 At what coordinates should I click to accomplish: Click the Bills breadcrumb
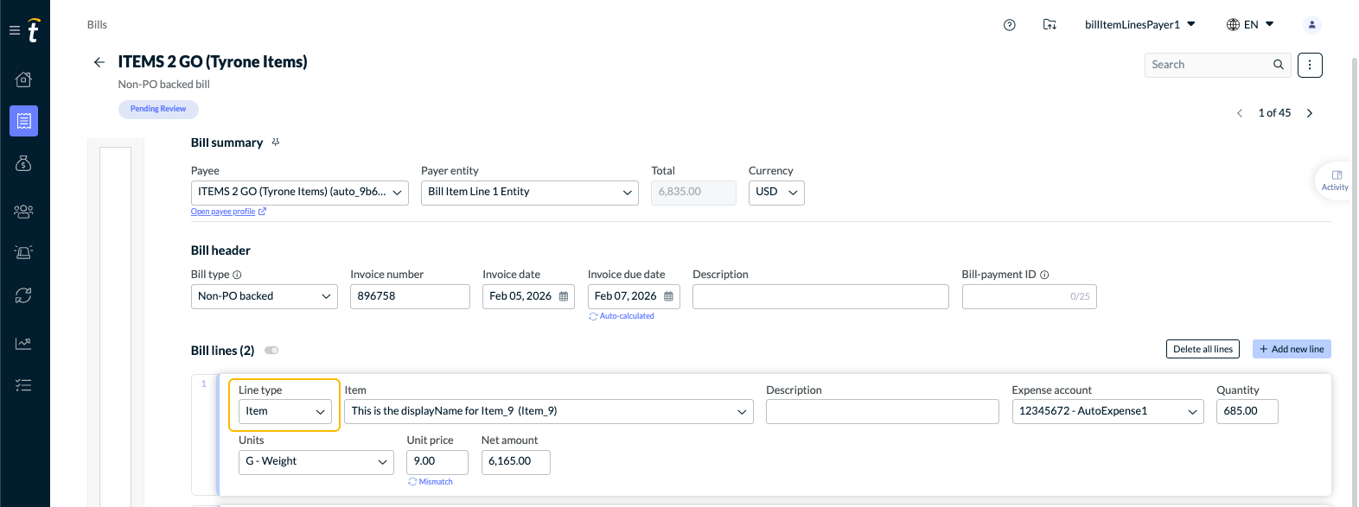[x=97, y=25]
